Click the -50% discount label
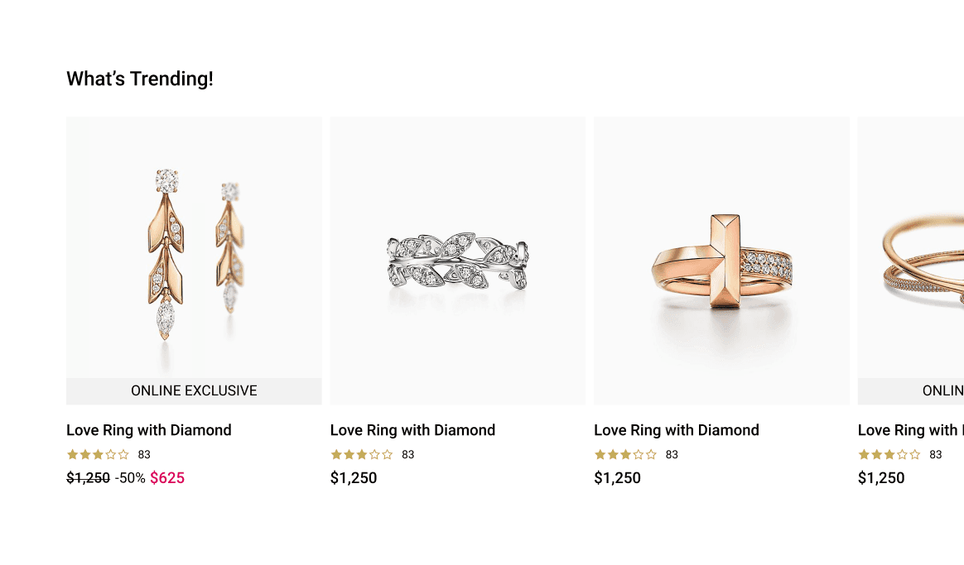The width and height of the screenshot is (964, 565). pos(130,478)
